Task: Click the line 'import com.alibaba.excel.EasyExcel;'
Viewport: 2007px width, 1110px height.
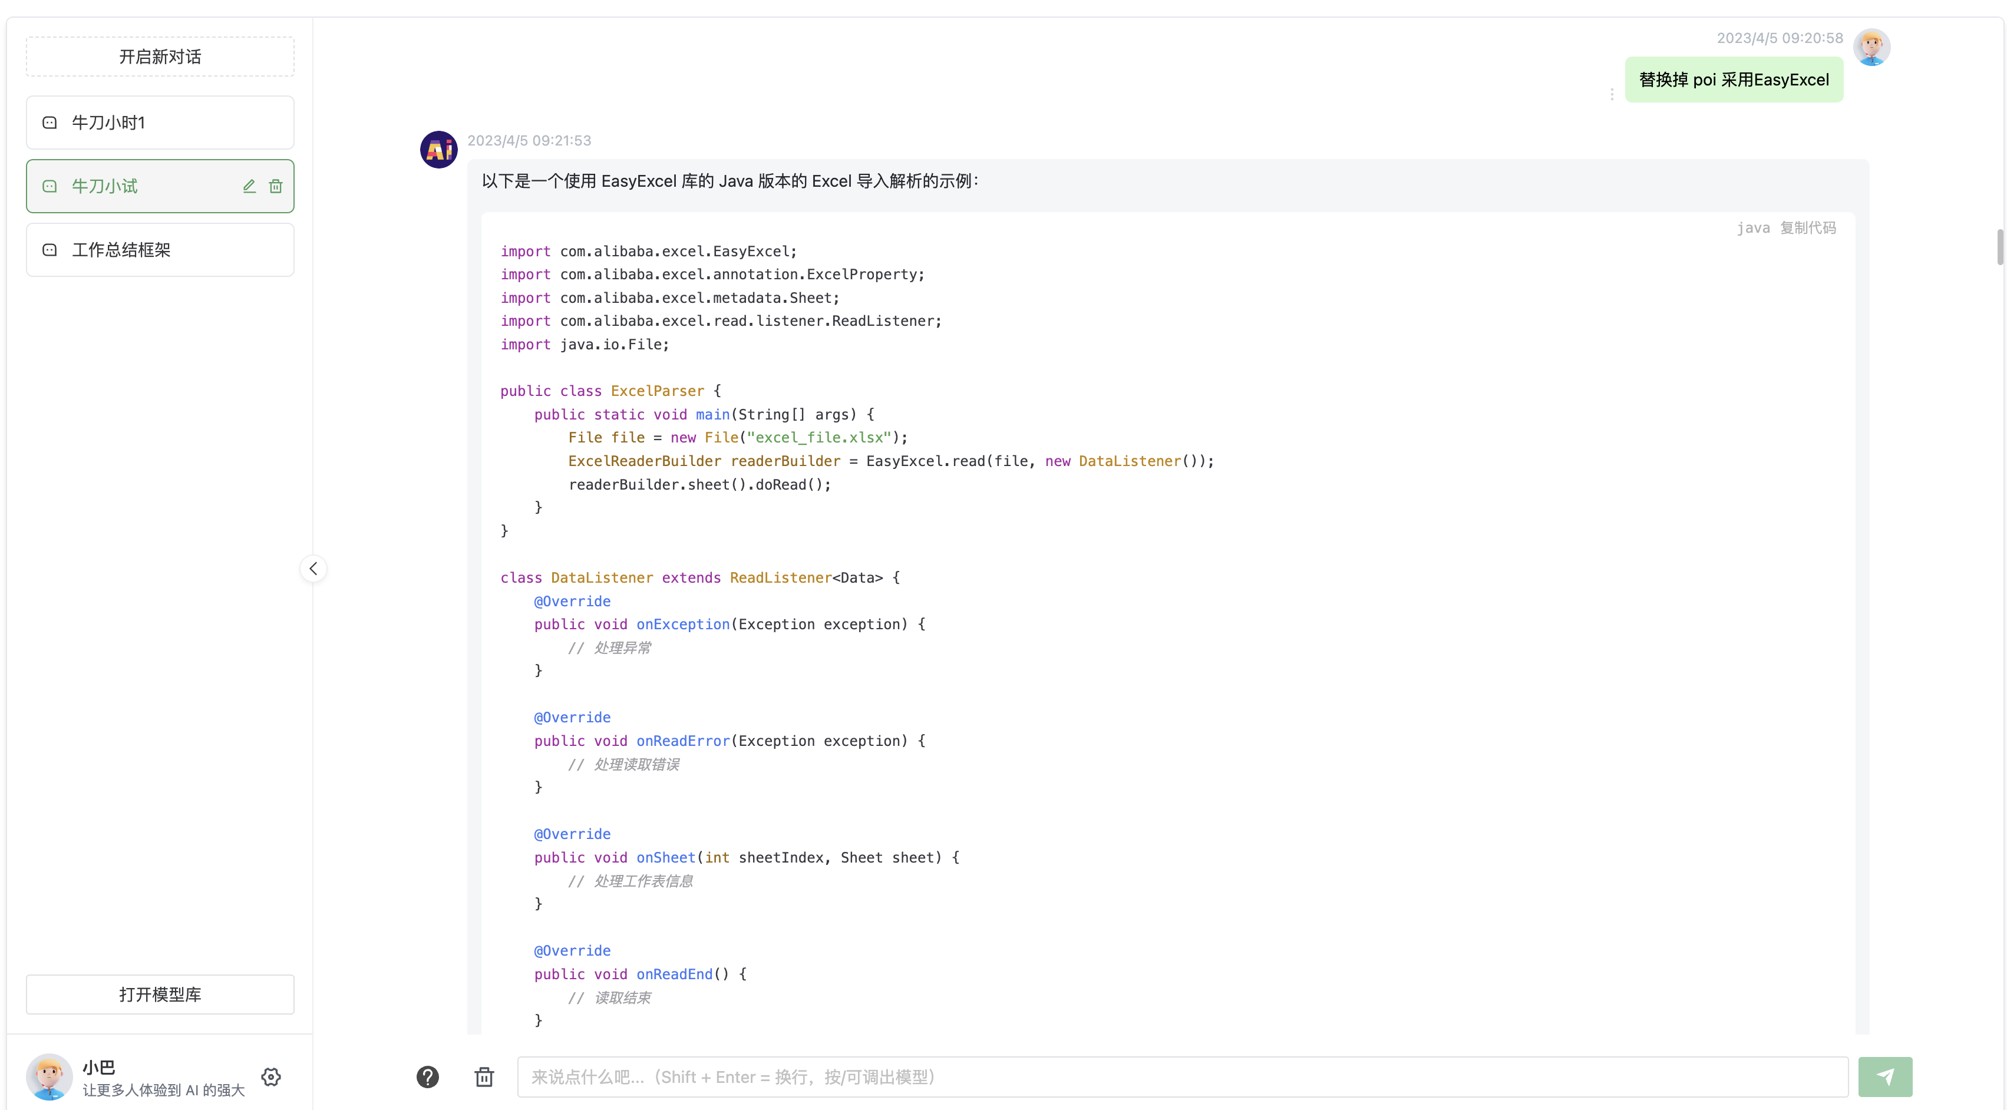Action: (x=648, y=252)
